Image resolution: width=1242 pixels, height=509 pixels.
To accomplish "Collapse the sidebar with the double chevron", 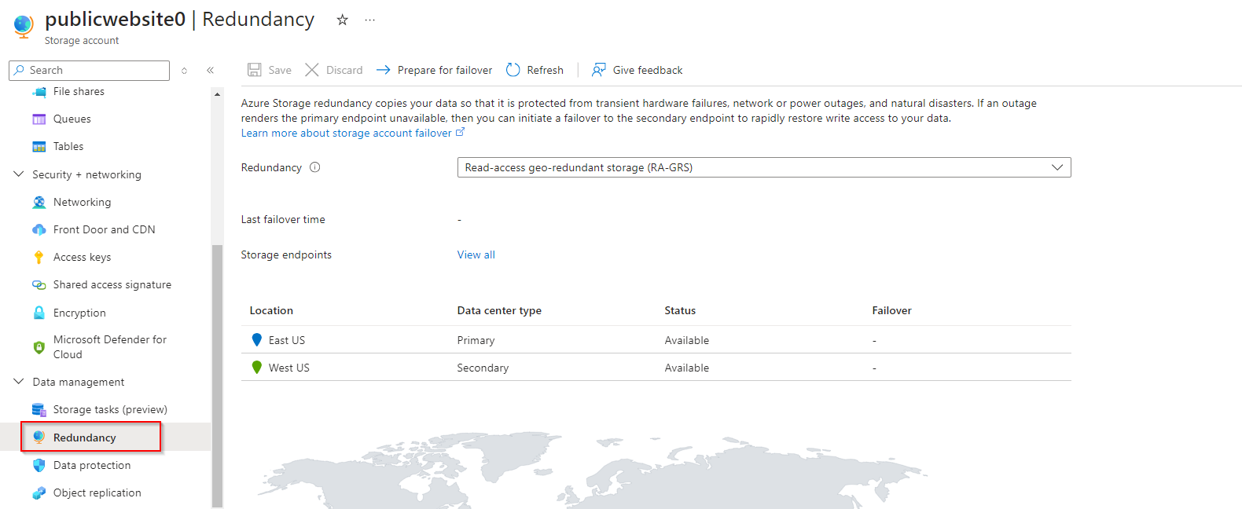I will click(x=211, y=70).
